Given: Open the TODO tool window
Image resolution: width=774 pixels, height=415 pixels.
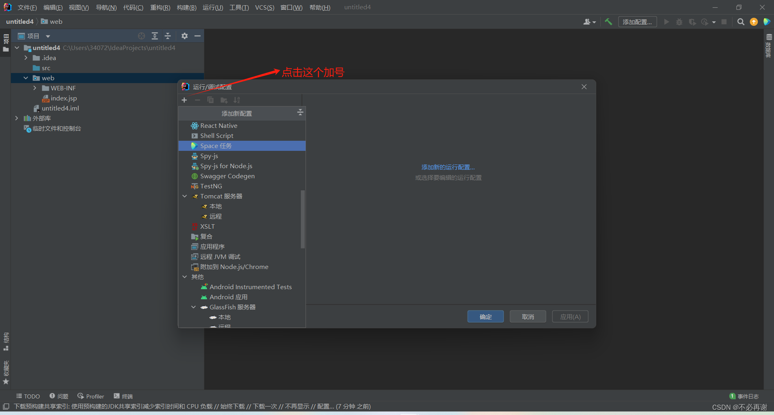Looking at the screenshot, I should click(x=28, y=396).
